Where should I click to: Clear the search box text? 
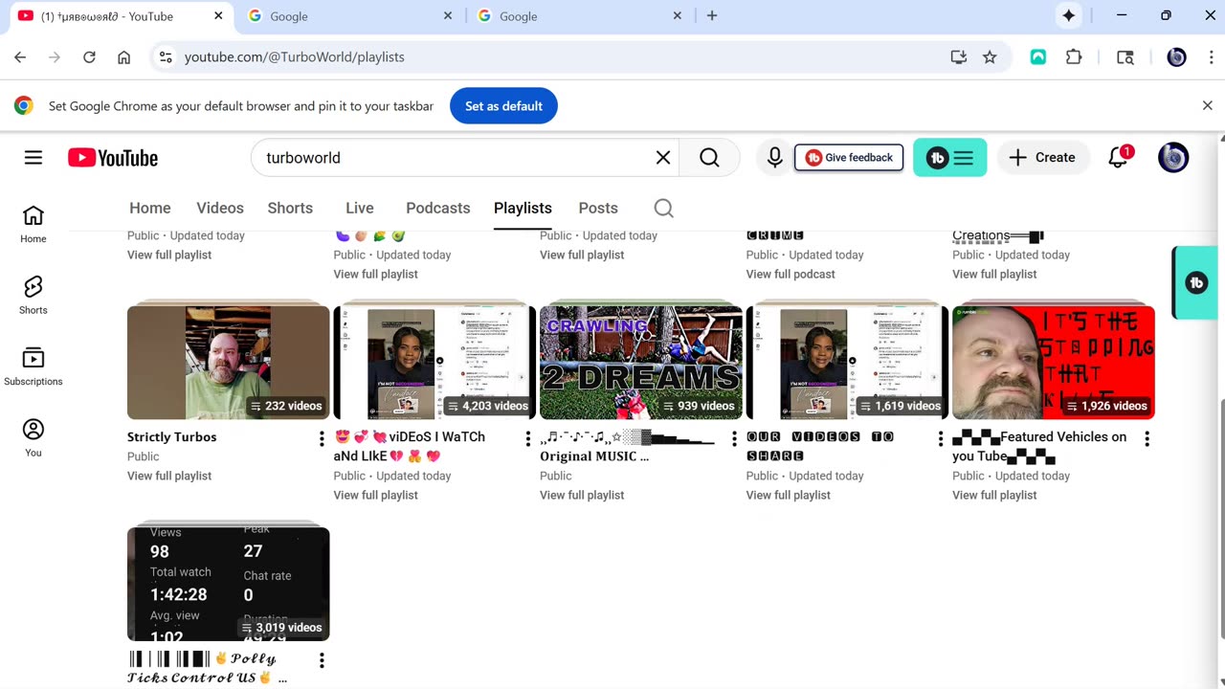(662, 158)
